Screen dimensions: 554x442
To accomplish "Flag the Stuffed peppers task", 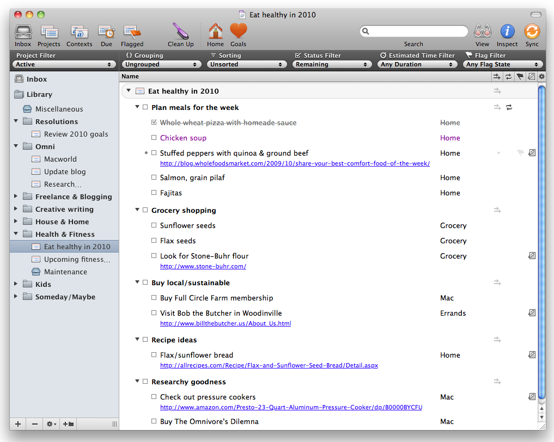I will pos(520,153).
